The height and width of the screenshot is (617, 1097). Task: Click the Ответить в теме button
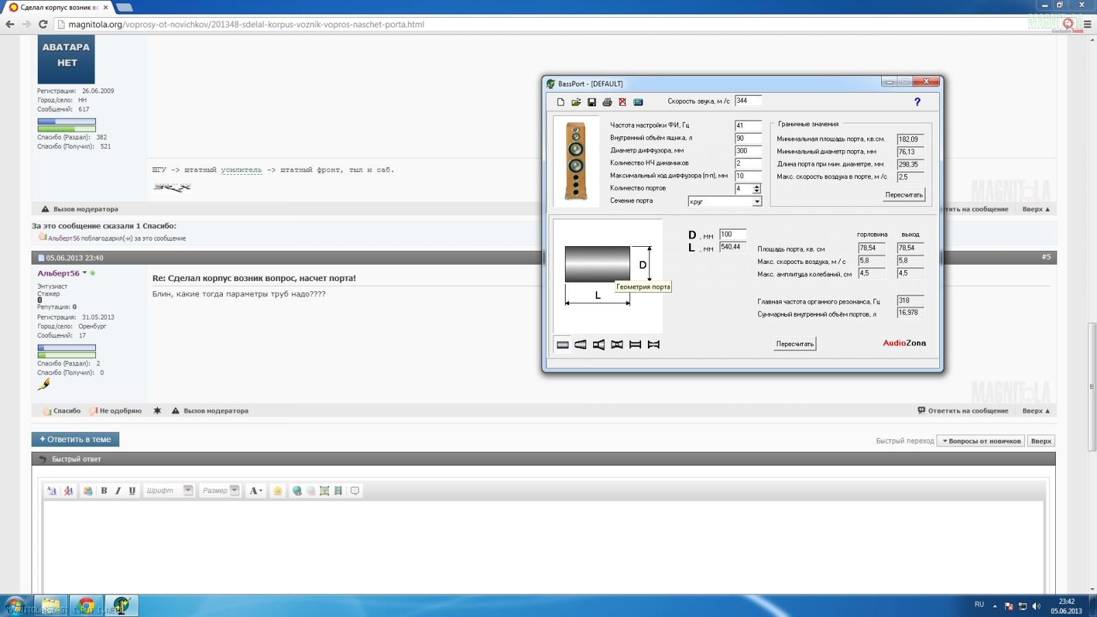click(x=75, y=439)
